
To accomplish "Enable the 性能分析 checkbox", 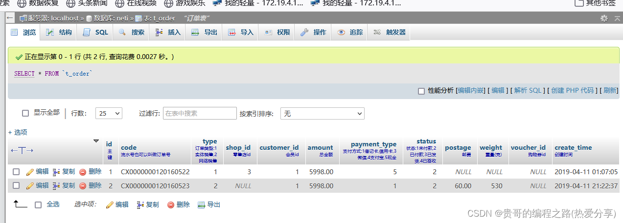I will pos(421,91).
